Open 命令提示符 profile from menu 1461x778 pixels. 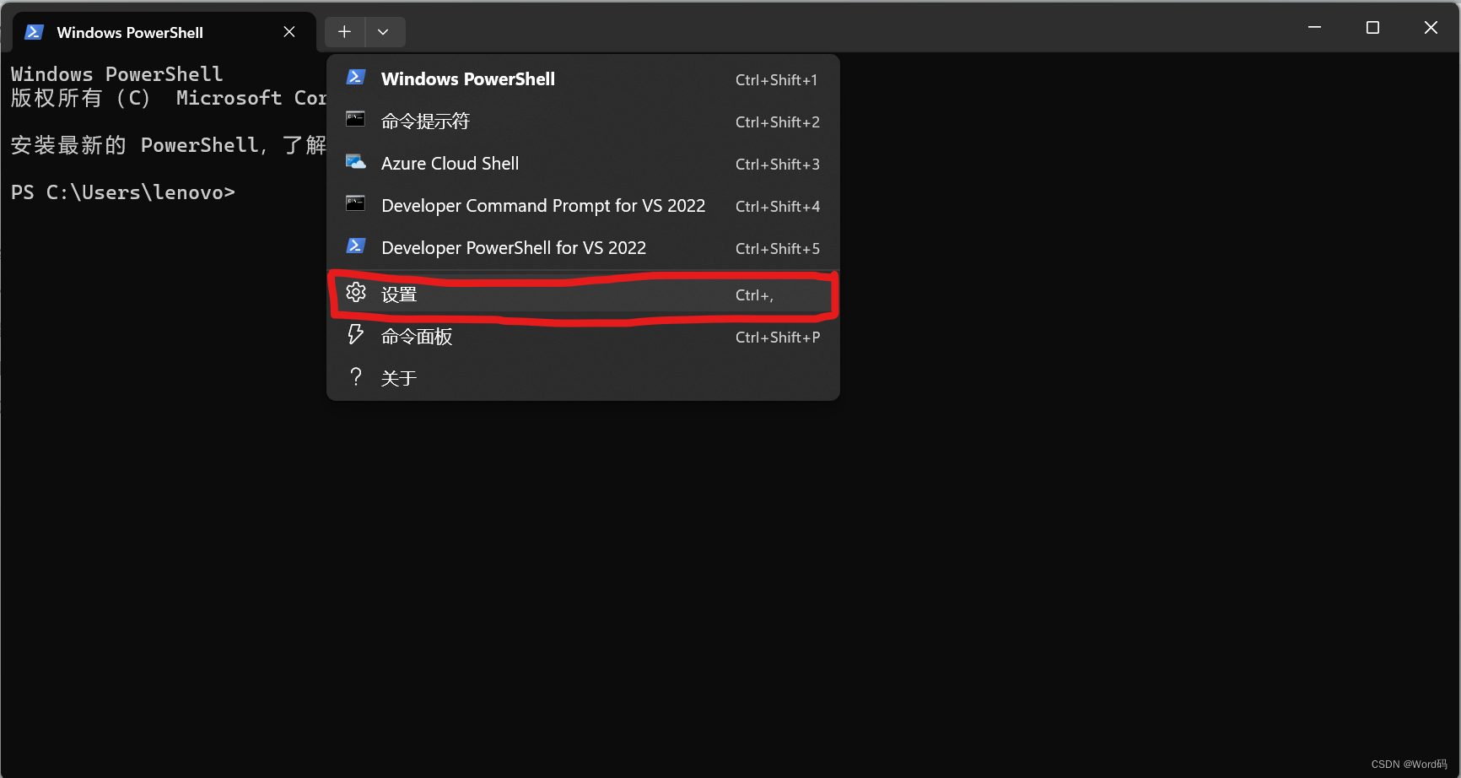583,122
